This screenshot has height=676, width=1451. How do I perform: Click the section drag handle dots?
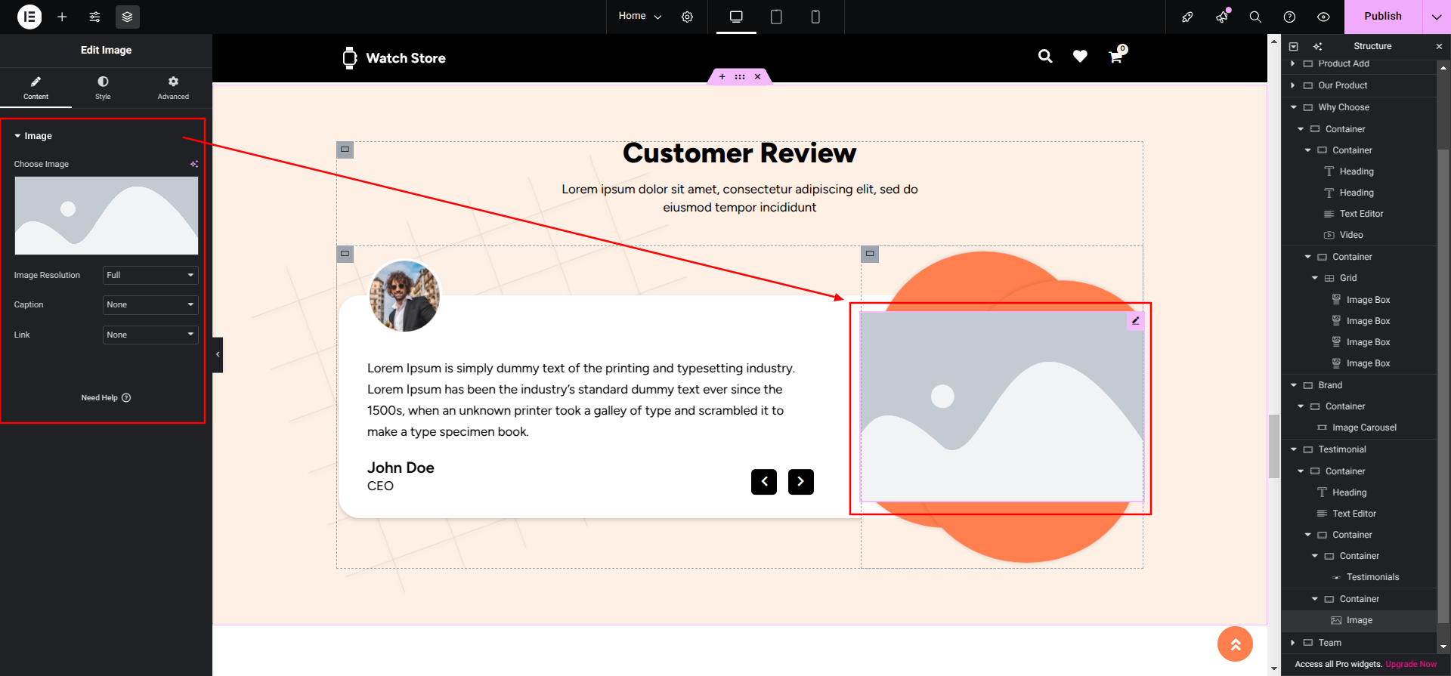pyautogui.click(x=740, y=77)
